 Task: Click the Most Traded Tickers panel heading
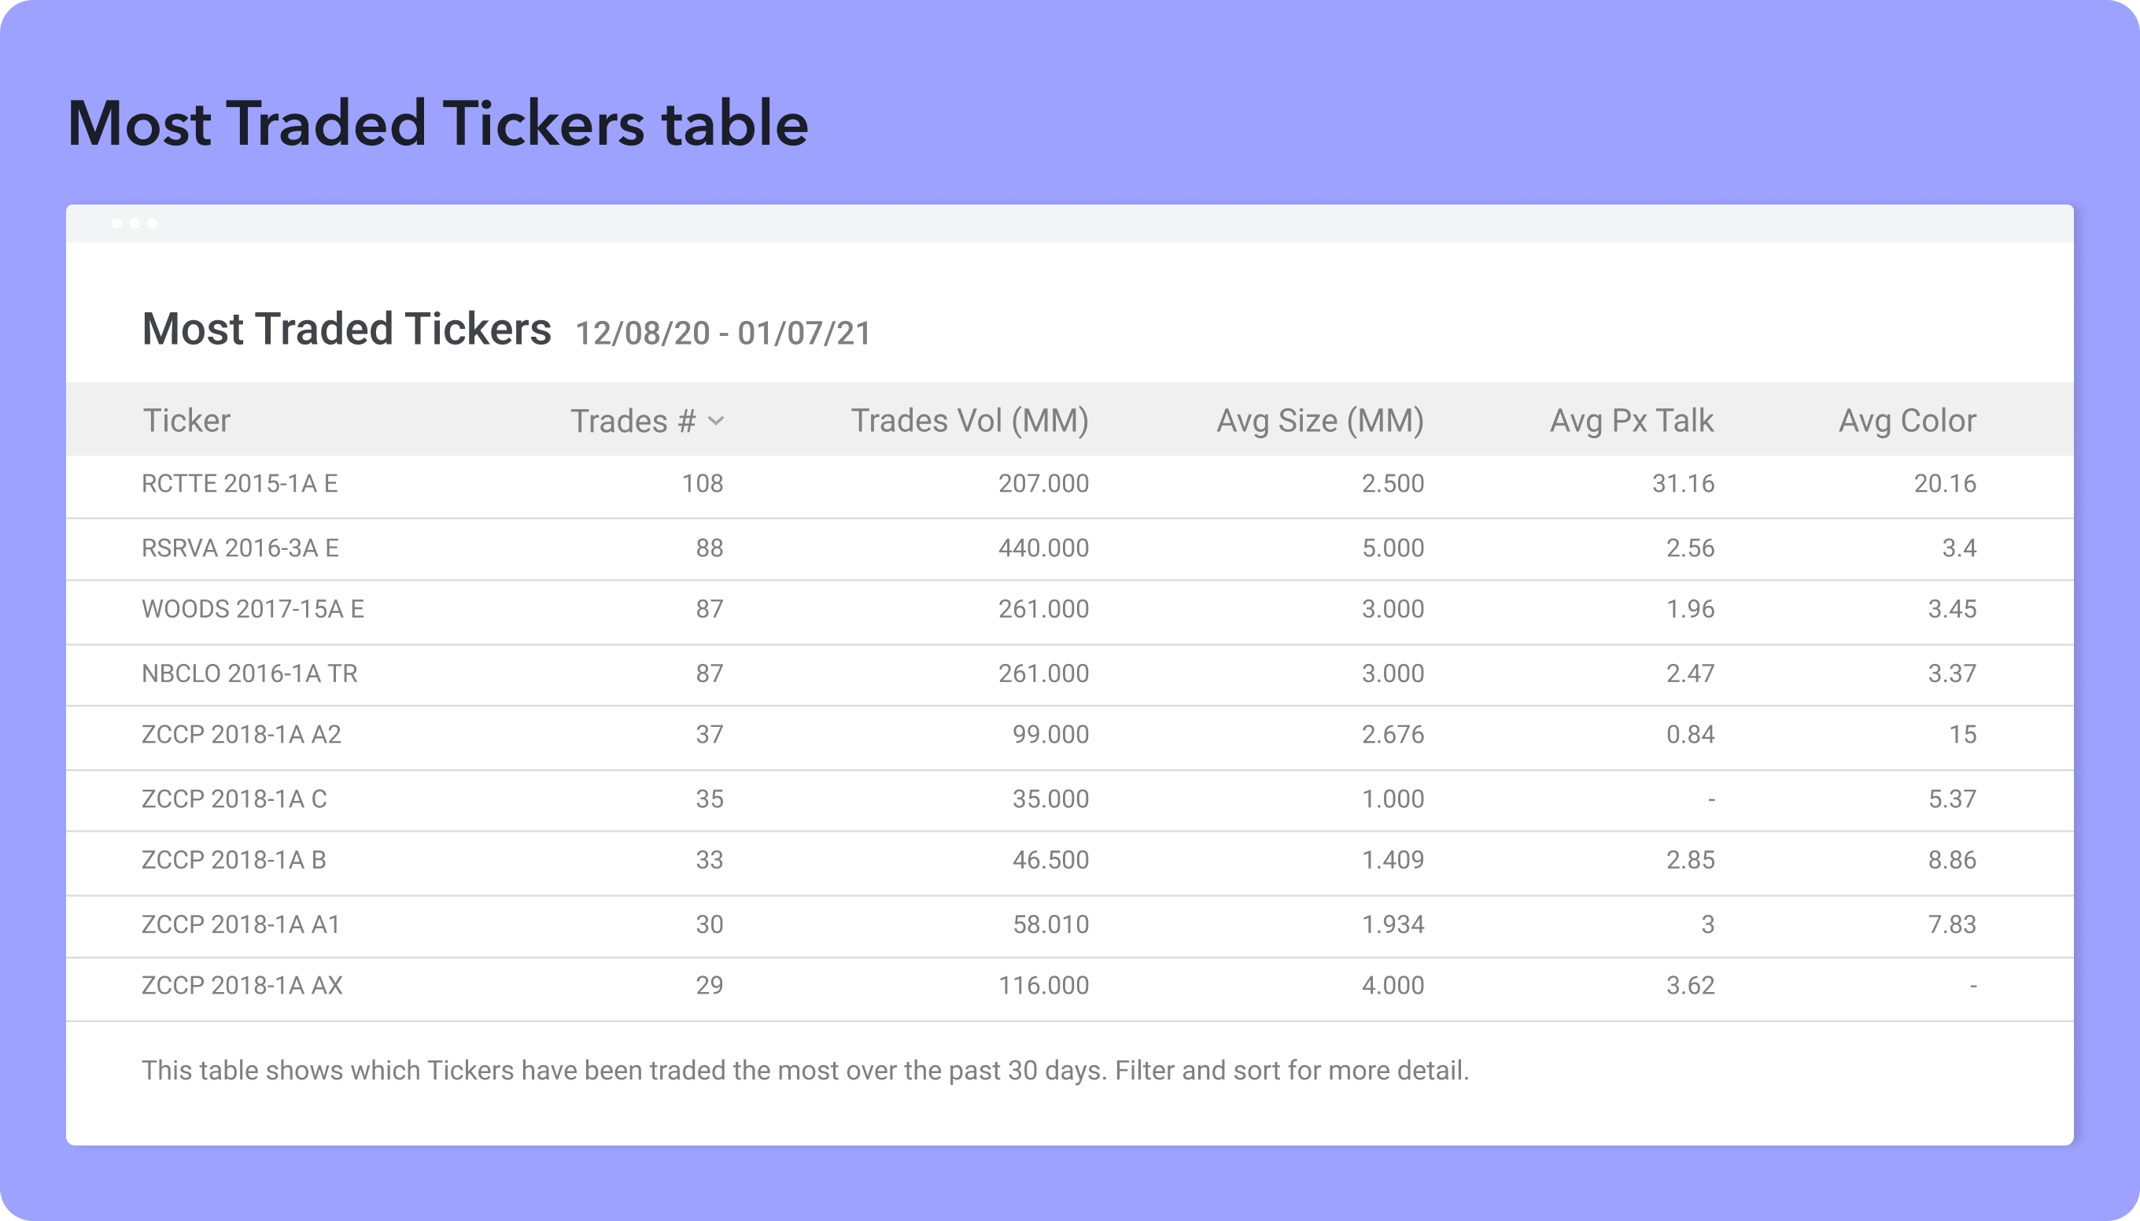tap(346, 329)
